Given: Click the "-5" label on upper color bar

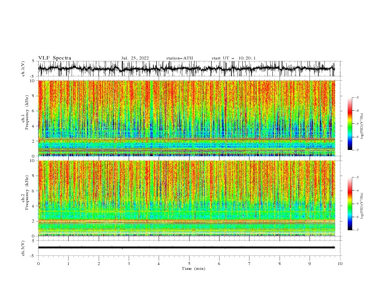Looking at the screenshot, I should (x=357, y=124).
